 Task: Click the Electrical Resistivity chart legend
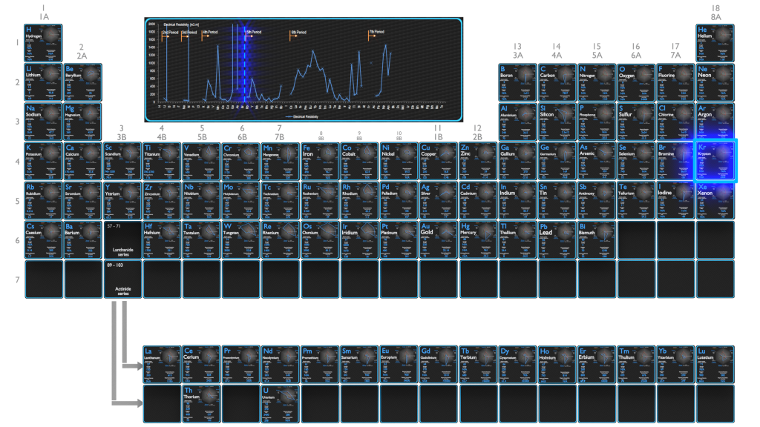point(302,116)
